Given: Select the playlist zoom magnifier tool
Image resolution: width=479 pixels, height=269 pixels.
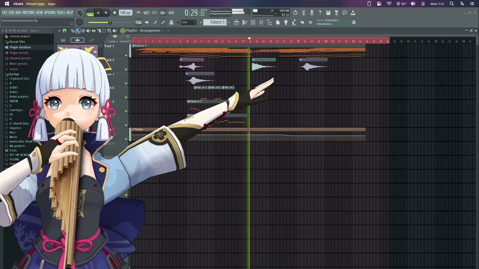Looking at the screenshot, I should (x=109, y=31).
